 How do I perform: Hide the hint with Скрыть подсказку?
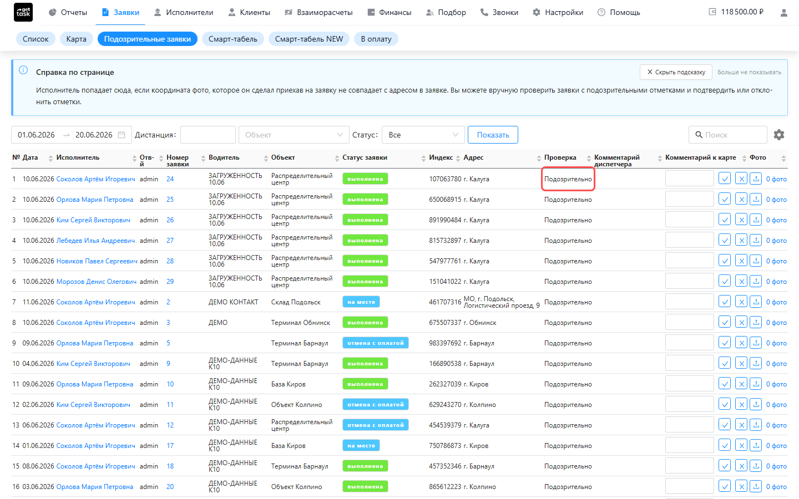676,72
